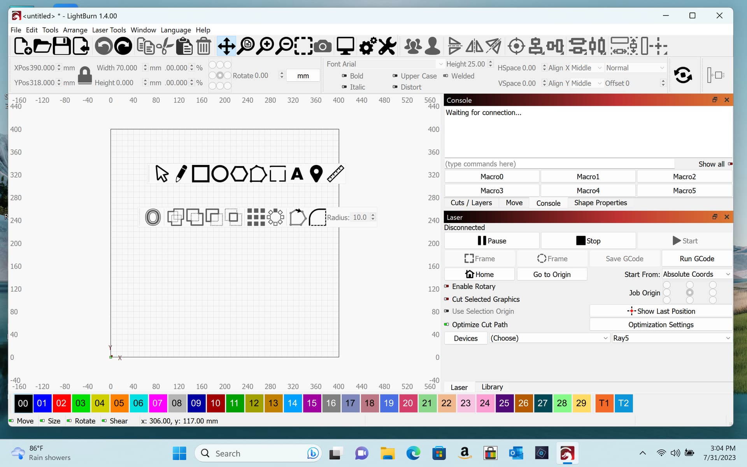The height and width of the screenshot is (467, 747).
Task: Click the Camera capture toolbar icon
Action: tap(323, 46)
